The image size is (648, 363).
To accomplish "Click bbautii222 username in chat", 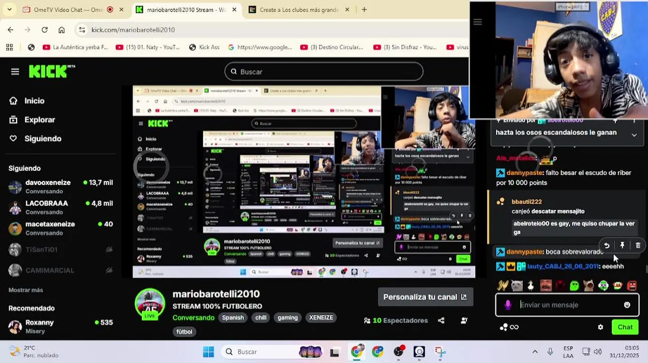I will pyautogui.click(x=526, y=202).
